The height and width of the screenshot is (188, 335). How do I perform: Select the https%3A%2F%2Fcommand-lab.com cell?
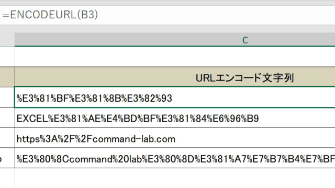tap(175, 138)
